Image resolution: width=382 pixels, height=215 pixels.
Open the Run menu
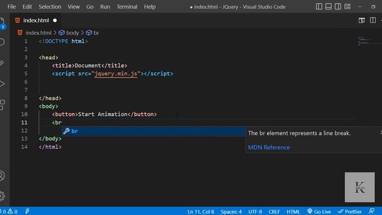click(x=105, y=7)
